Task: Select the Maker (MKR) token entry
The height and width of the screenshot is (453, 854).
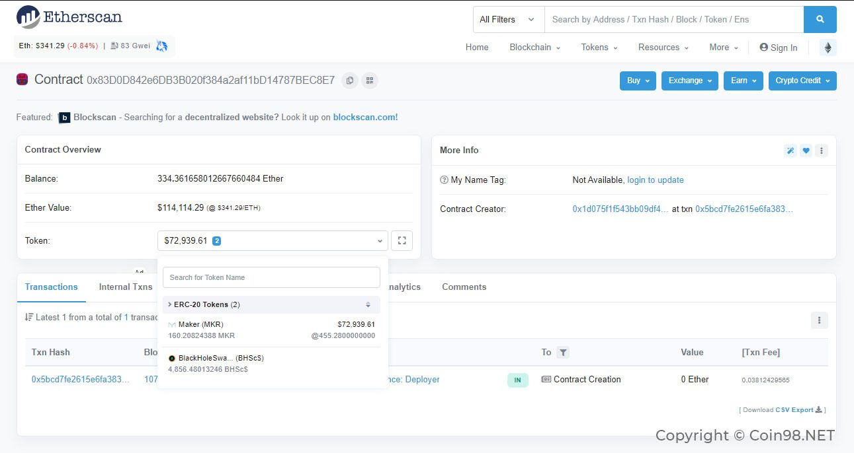Action: click(271, 330)
